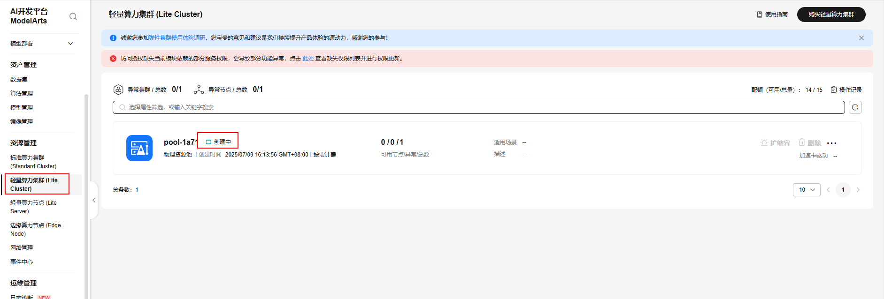Go to next page arrow

point(858,190)
